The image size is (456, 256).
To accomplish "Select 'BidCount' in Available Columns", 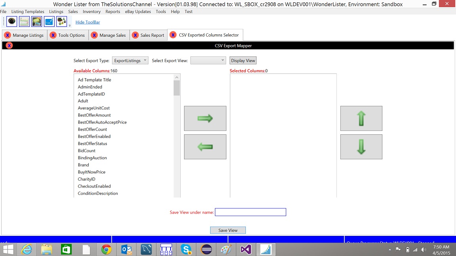I will tap(87, 151).
